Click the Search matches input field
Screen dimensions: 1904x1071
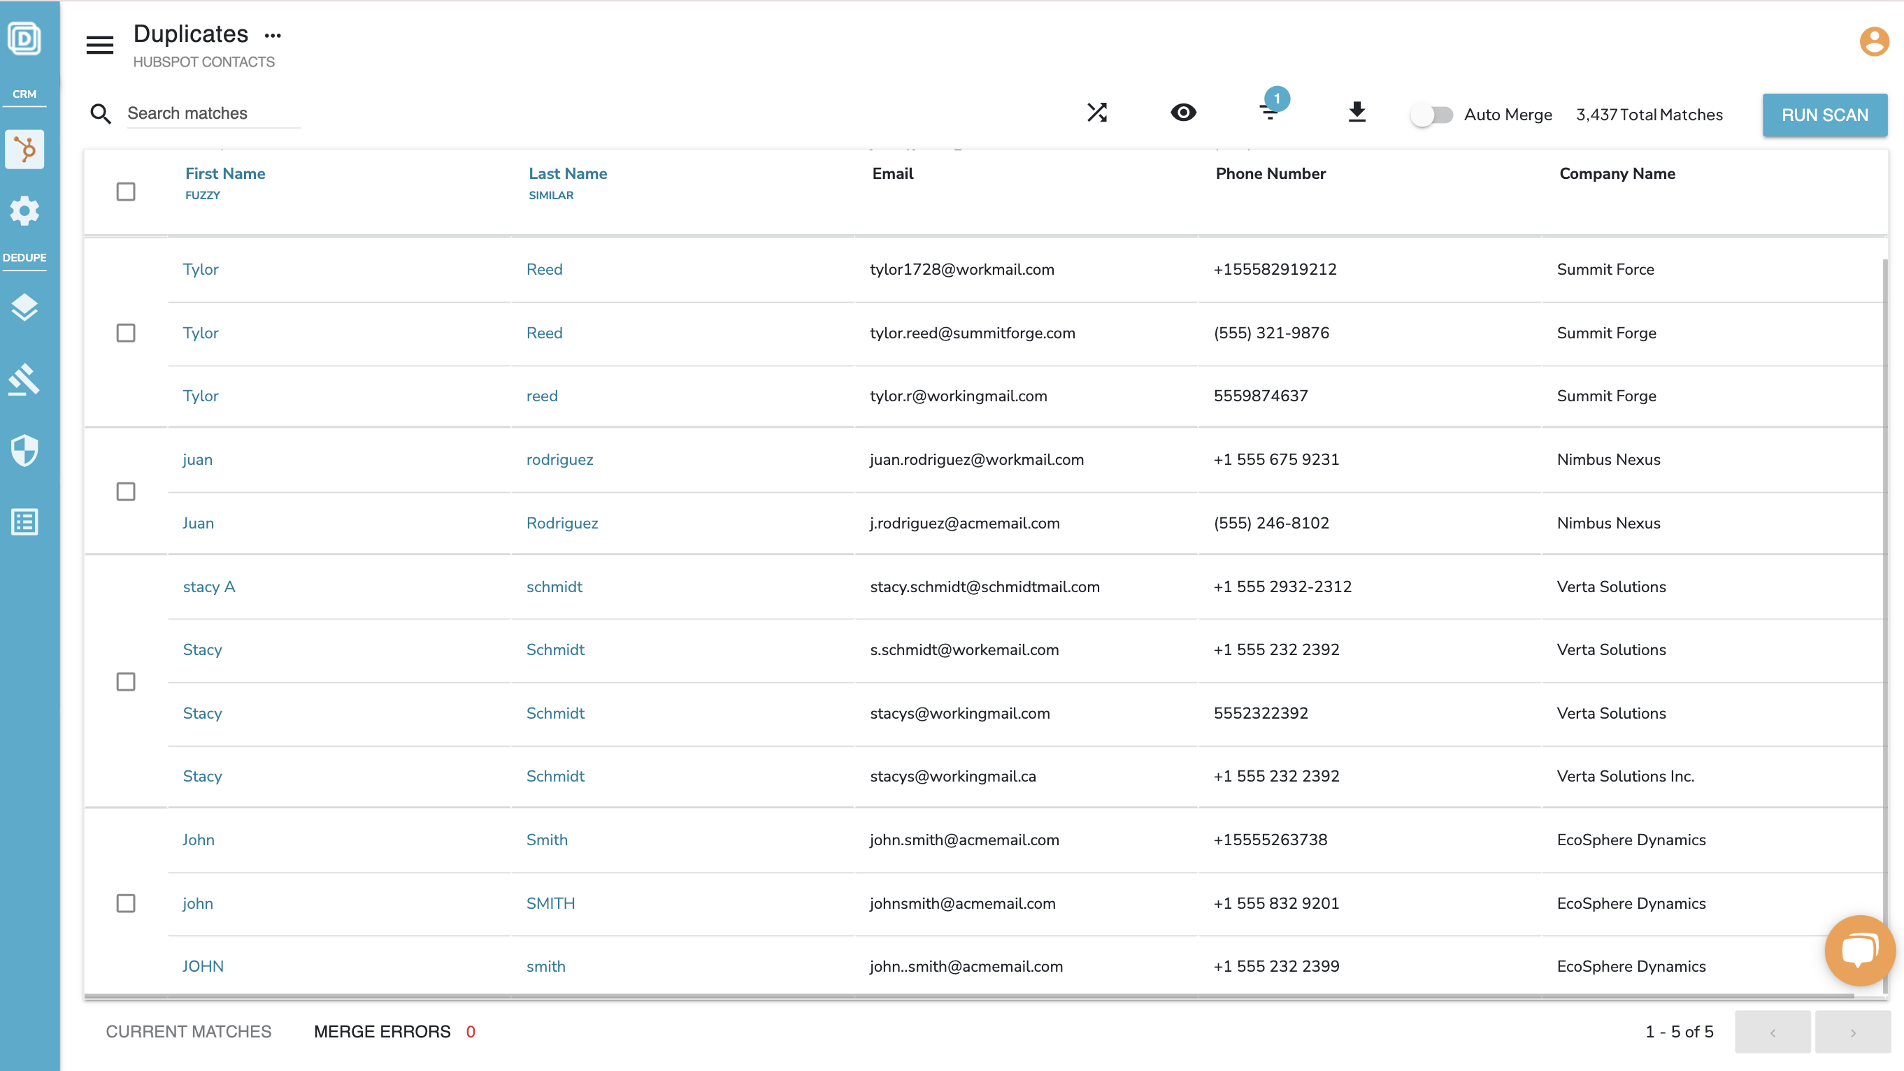[x=213, y=113]
